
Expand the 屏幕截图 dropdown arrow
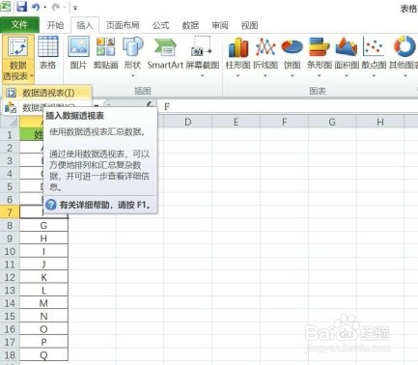(203, 76)
